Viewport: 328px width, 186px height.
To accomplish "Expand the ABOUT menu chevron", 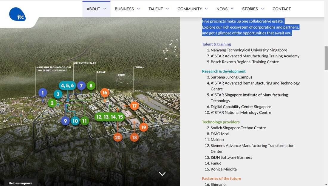I will coord(105,9).
